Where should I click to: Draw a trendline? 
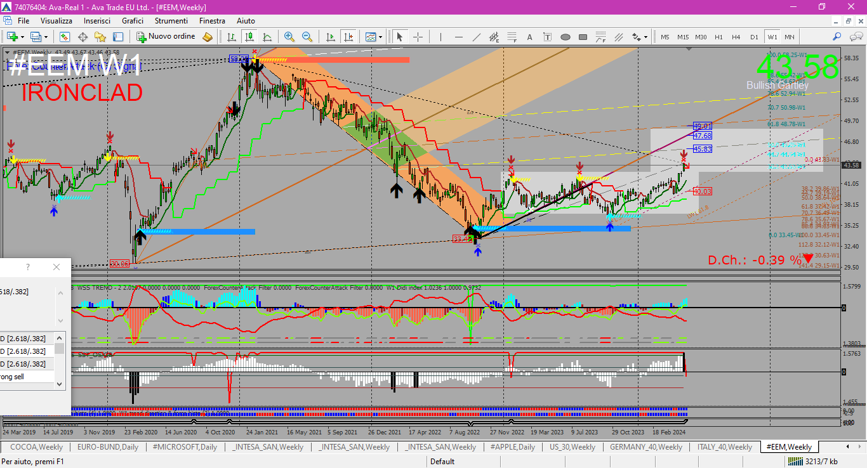pyautogui.click(x=477, y=37)
